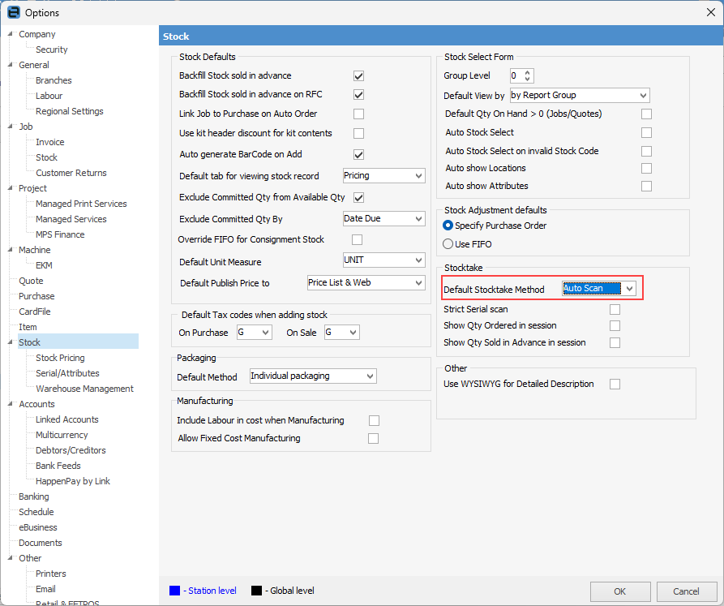Enable Auto show Attributes checkbox

click(x=646, y=186)
